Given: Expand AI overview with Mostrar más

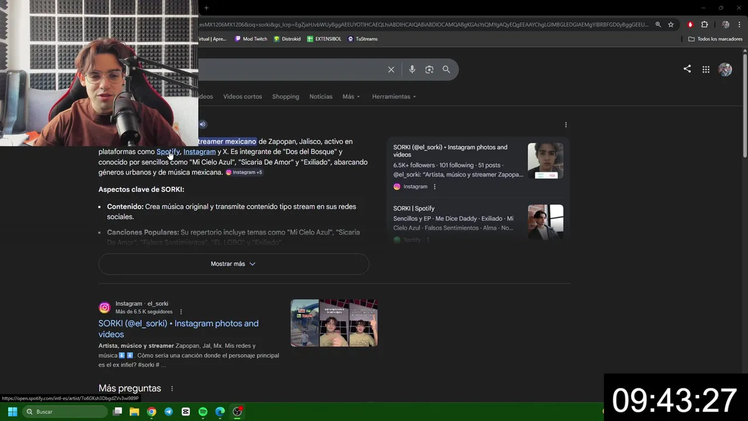Looking at the screenshot, I should [x=234, y=264].
